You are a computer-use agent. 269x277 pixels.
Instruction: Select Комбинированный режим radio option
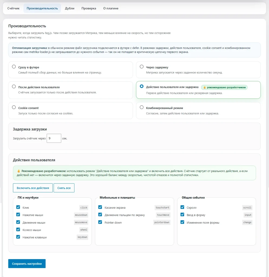coord(142,107)
